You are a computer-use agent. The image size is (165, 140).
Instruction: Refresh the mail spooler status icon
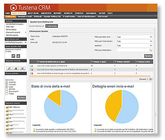pos(13,56)
